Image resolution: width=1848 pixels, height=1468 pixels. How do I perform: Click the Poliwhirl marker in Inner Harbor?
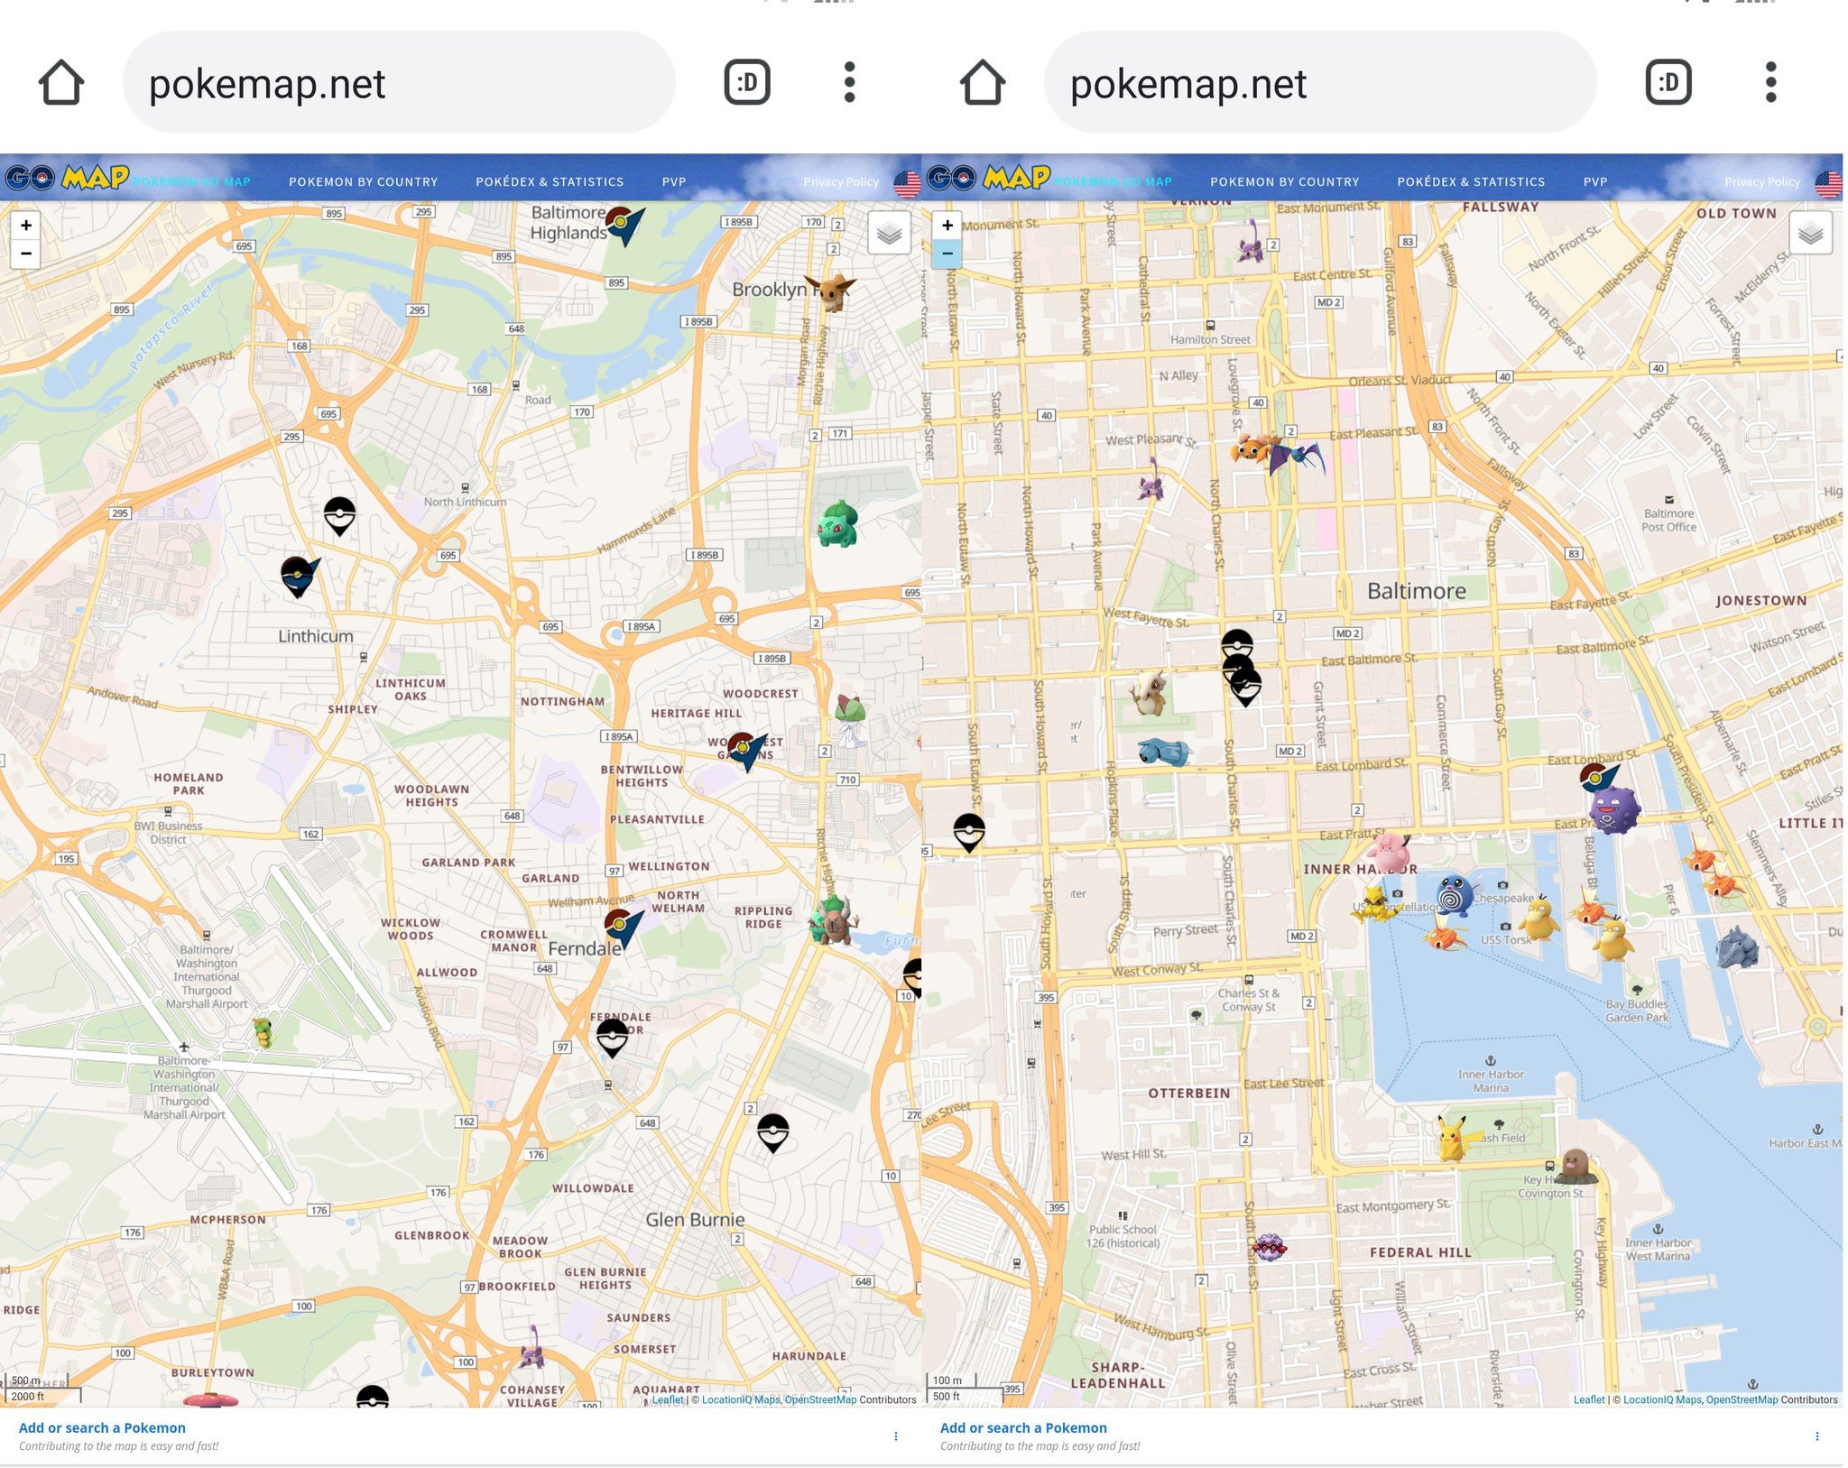(1454, 895)
